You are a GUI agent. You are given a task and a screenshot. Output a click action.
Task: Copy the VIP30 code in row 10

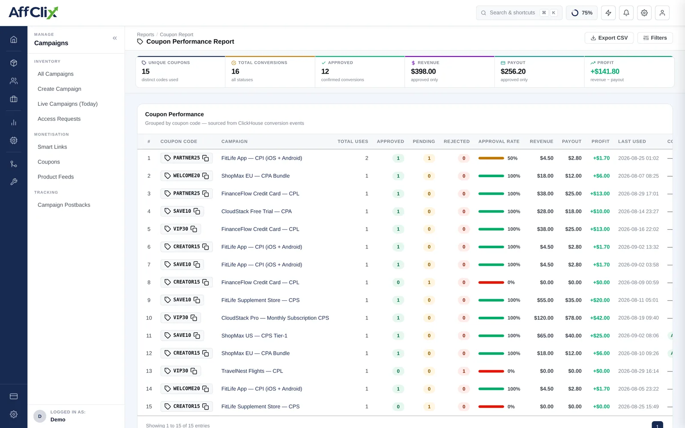[194, 318]
